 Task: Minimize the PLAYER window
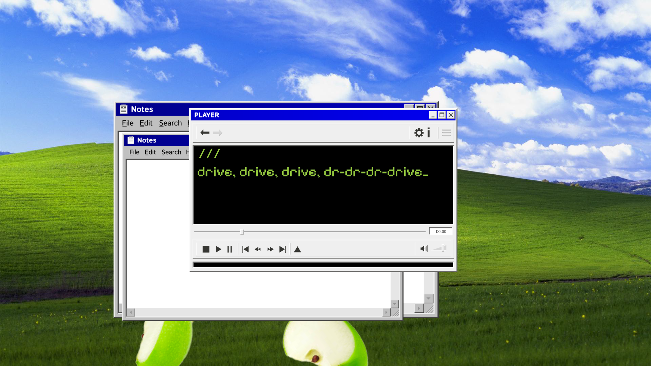click(x=433, y=115)
